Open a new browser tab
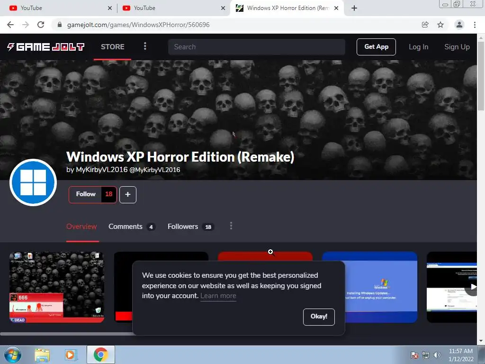The height and width of the screenshot is (364, 485). point(354,8)
